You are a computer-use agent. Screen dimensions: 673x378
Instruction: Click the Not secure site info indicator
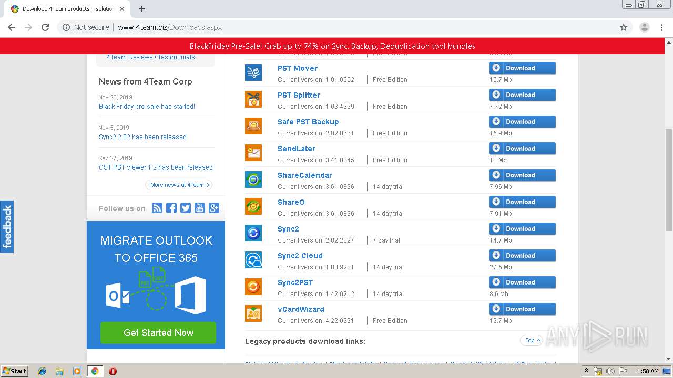pyautogui.click(x=86, y=27)
